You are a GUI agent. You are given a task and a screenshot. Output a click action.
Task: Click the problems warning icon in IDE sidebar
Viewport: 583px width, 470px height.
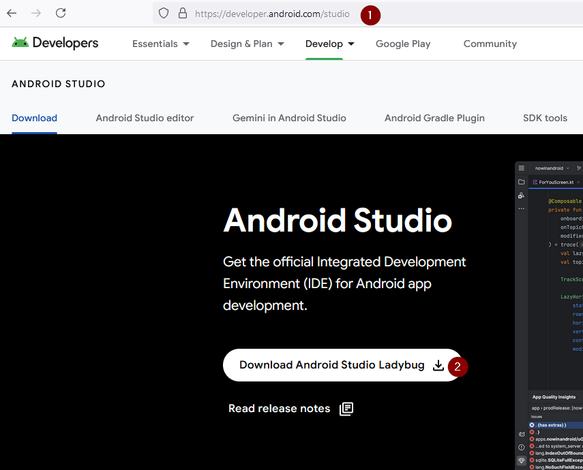tap(522, 448)
